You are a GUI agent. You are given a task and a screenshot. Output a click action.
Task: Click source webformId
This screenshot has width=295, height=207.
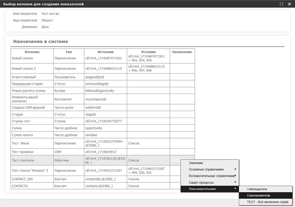[93, 108]
